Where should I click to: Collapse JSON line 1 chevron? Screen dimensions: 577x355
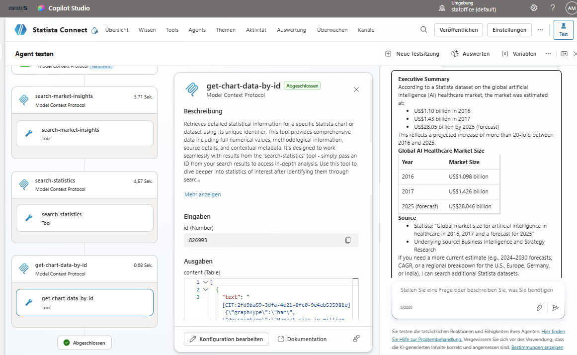pos(206,282)
